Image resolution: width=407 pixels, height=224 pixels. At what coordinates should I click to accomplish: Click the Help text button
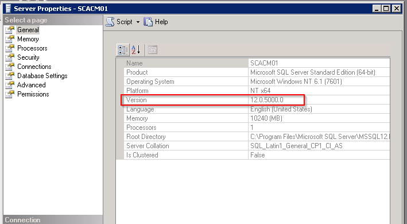pyautogui.click(x=161, y=22)
